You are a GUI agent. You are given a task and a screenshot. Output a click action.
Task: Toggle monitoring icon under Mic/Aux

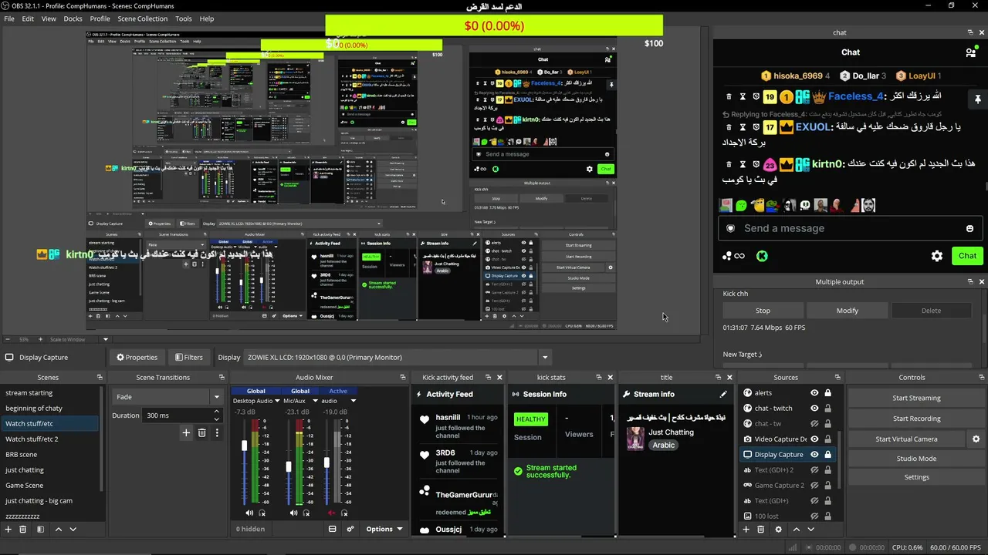306,513
